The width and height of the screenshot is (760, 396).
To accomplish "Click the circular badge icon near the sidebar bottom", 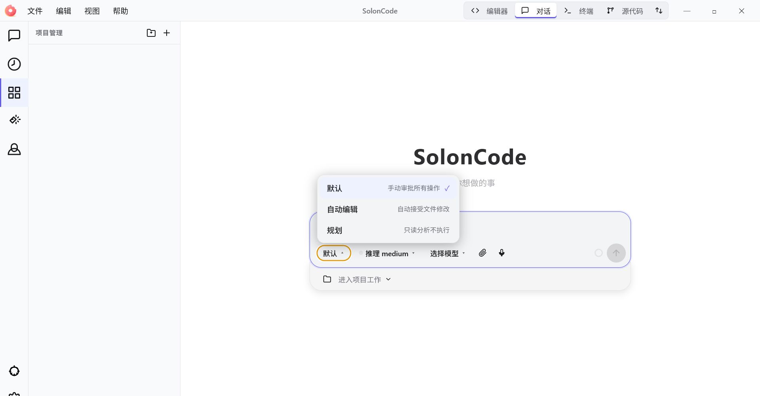I will [14, 371].
